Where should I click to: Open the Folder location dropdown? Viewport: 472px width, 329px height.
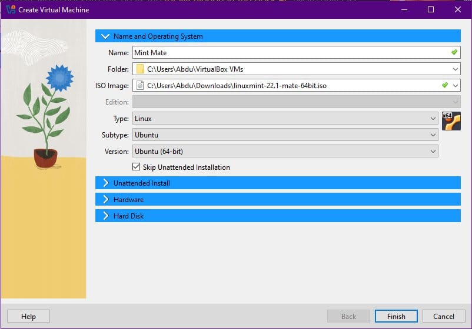tap(455, 69)
